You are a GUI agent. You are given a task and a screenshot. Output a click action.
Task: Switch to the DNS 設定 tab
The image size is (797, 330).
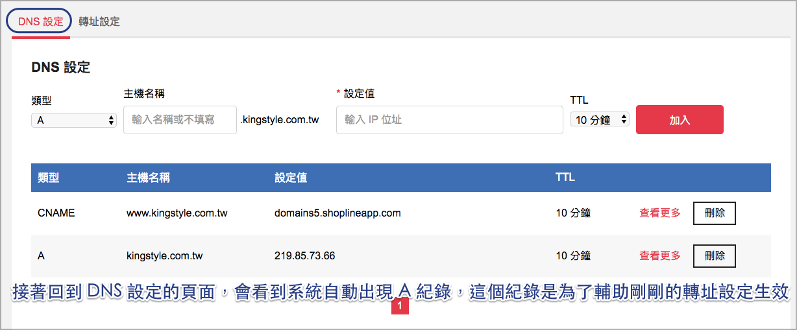(x=41, y=21)
